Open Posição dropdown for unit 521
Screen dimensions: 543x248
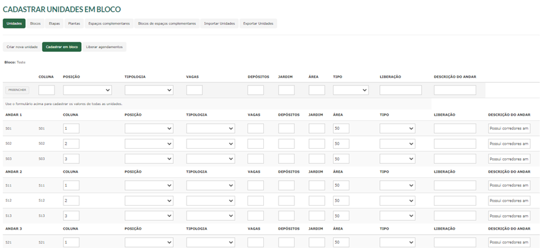(149, 242)
